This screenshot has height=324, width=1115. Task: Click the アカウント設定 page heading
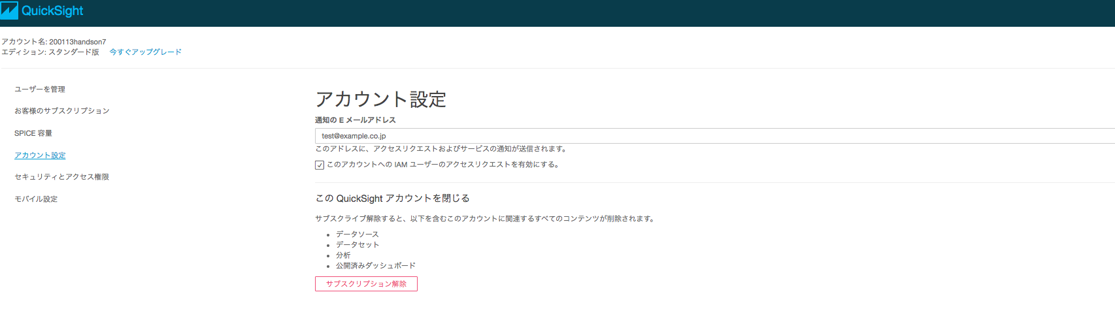coord(381,99)
